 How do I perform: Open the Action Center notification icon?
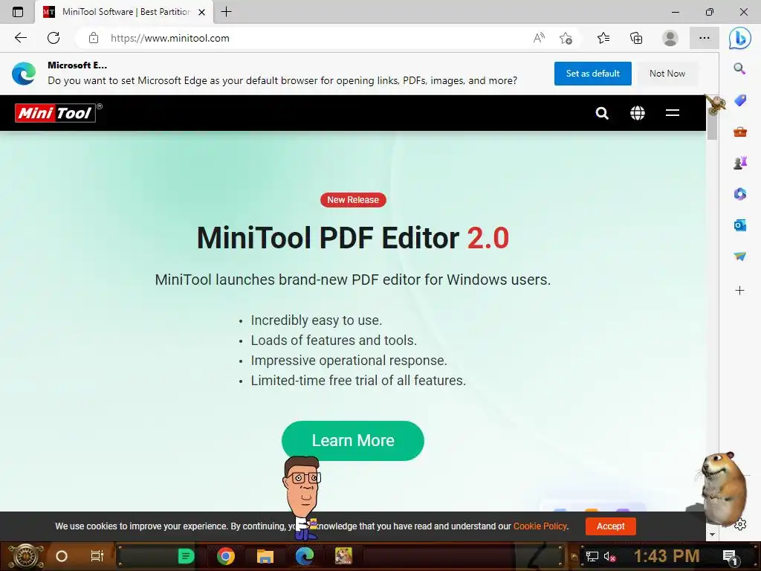point(730,556)
